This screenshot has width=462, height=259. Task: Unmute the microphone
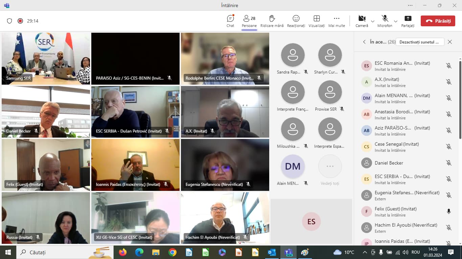[x=385, y=21]
